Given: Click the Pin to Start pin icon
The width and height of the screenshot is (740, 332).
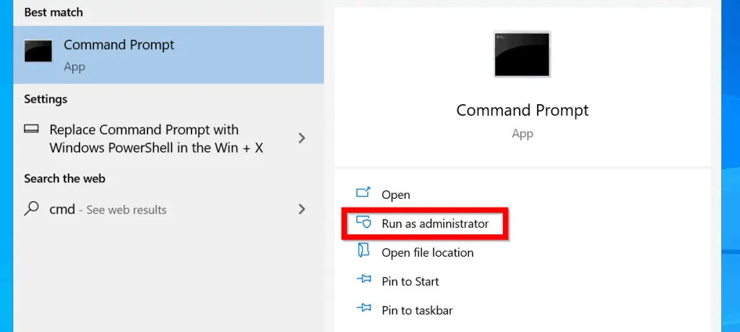Looking at the screenshot, I should pos(363,281).
